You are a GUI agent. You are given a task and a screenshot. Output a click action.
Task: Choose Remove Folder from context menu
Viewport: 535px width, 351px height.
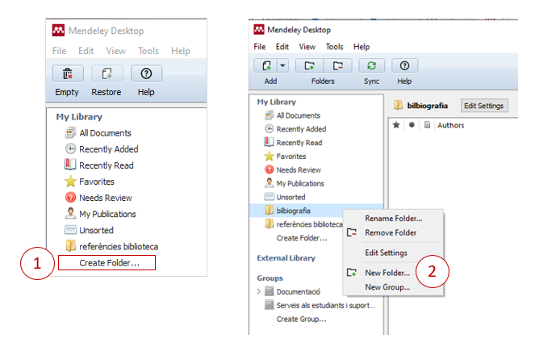tap(391, 232)
